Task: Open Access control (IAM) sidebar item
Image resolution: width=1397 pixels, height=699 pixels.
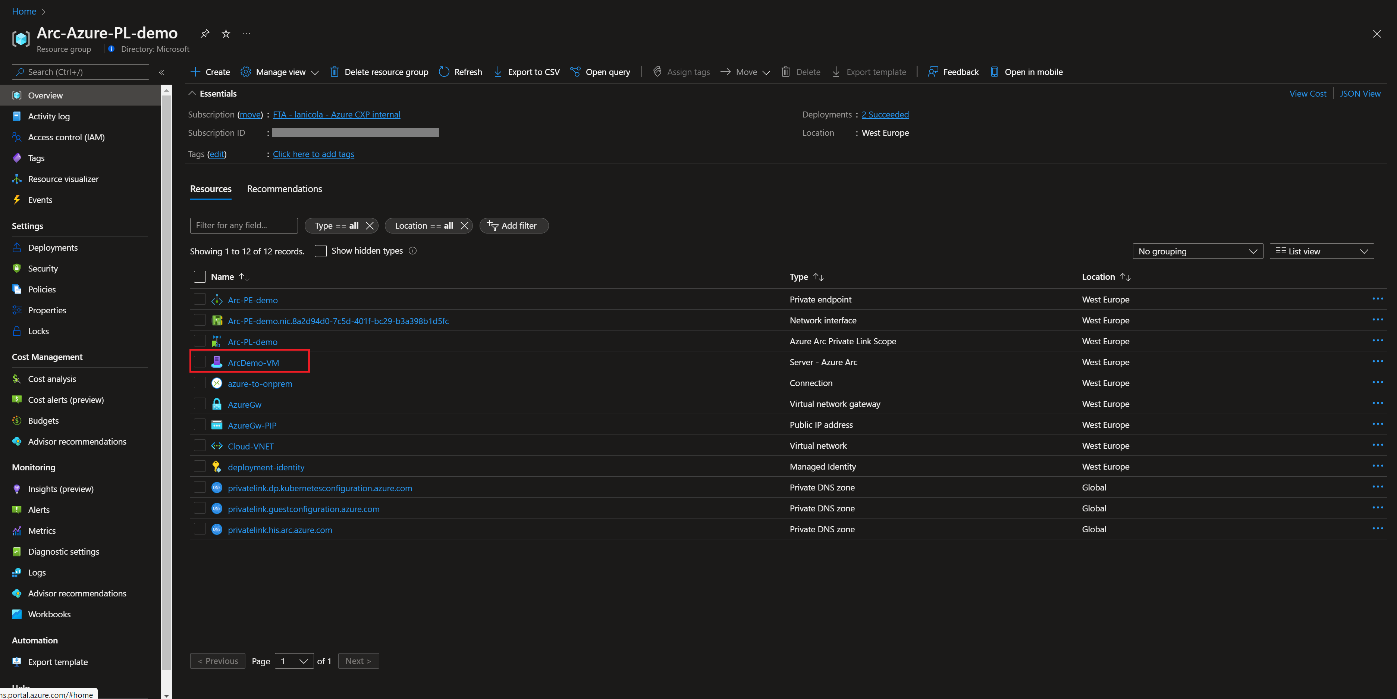Action: [x=66, y=137]
